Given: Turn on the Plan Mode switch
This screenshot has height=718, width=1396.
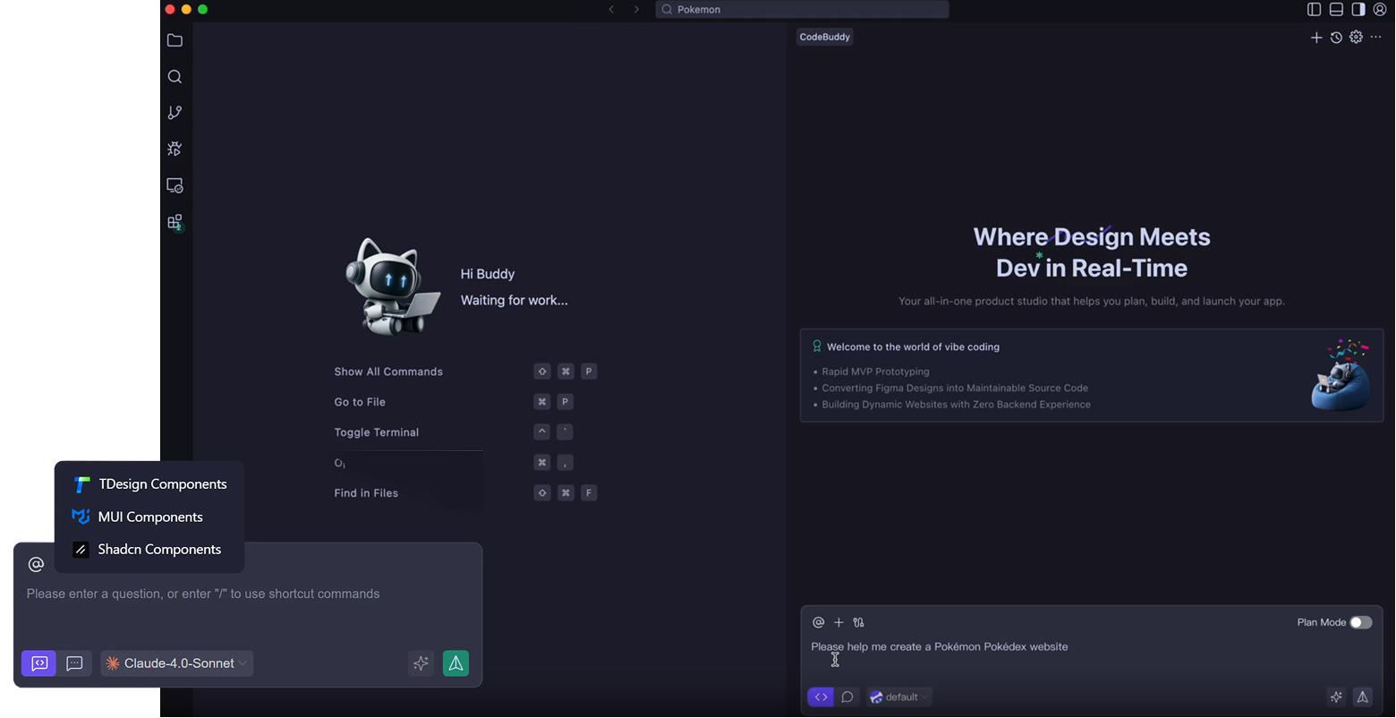Looking at the screenshot, I should click(x=1360, y=622).
